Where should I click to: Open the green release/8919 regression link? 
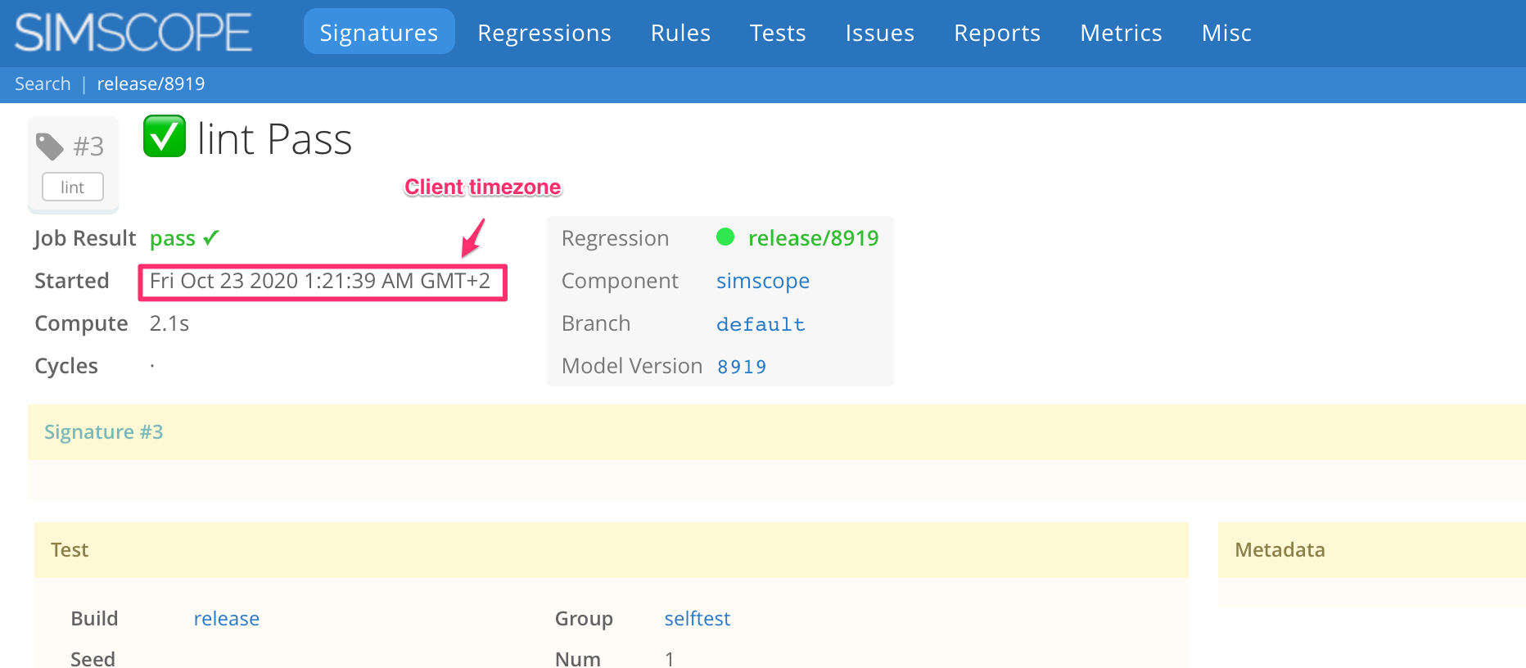tap(813, 237)
